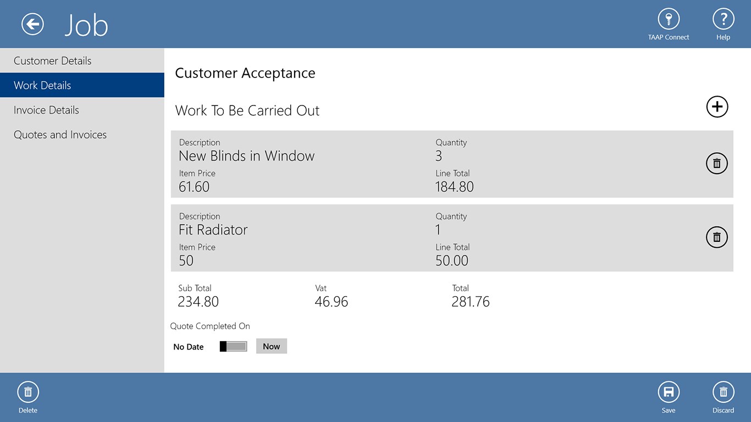Screen dimensions: 751x422
Task: Open Customer Details section
Action: click(x=52, y=61)
